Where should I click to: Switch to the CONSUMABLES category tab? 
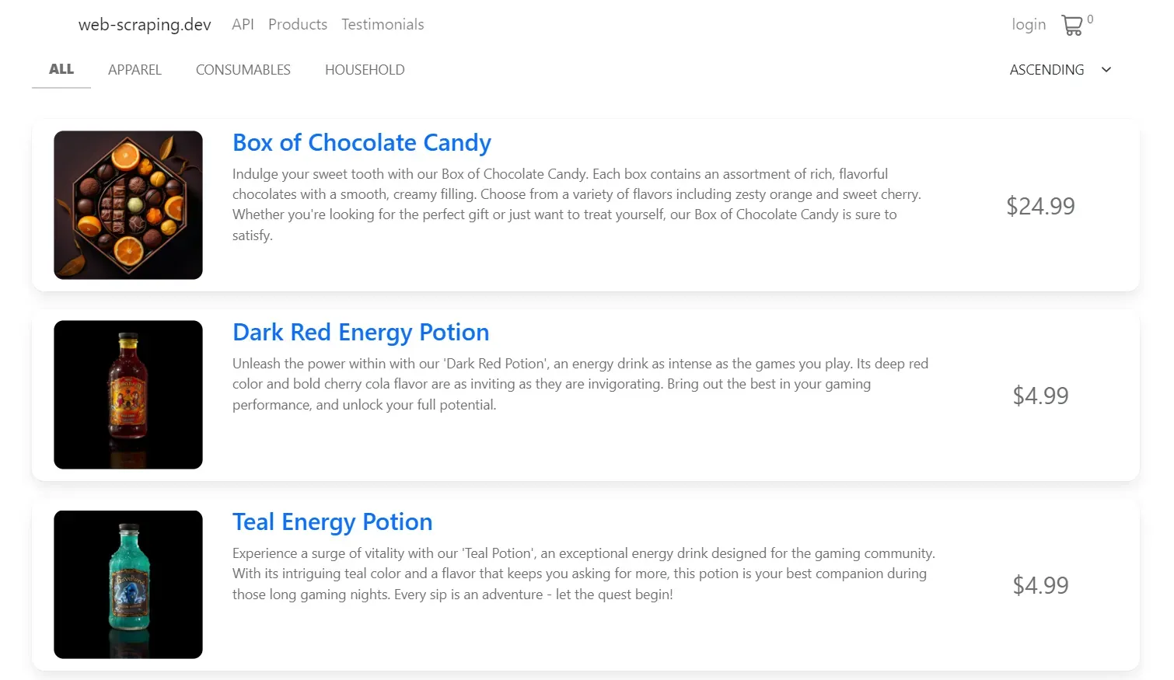(243, 70)
